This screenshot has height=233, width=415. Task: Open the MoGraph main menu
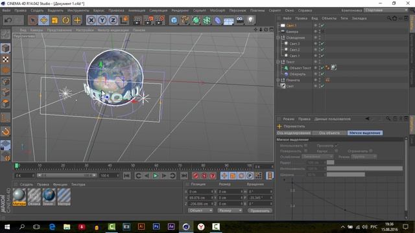pos(217,10)
